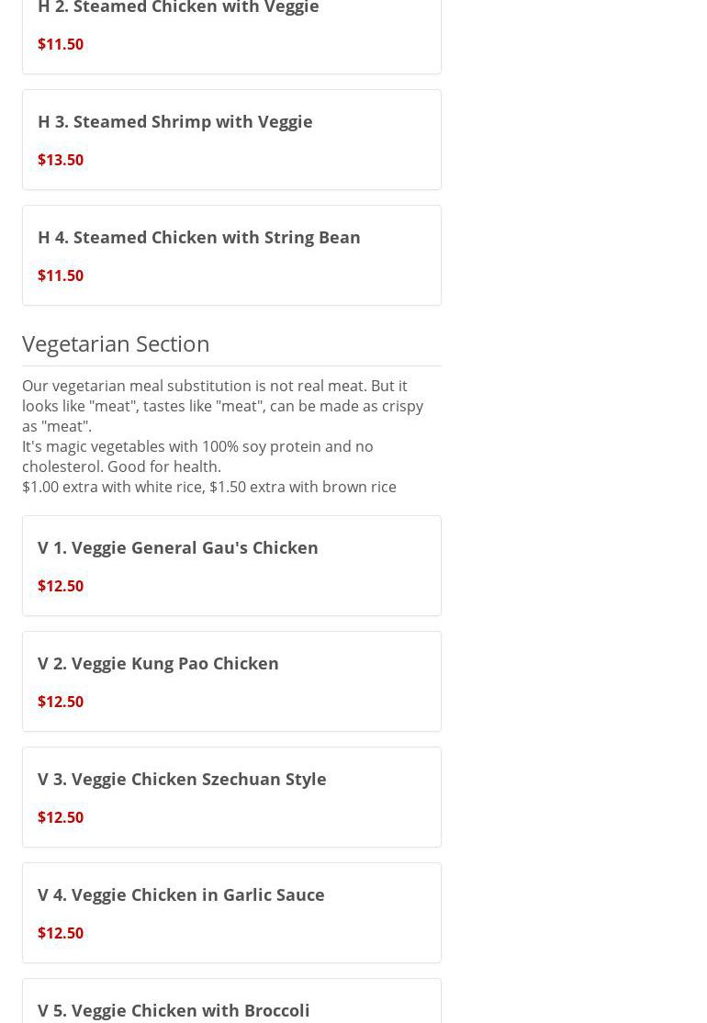Click $12.50 price under Veggie Kung Pao

pyautogui.click(x=61, y=702)
